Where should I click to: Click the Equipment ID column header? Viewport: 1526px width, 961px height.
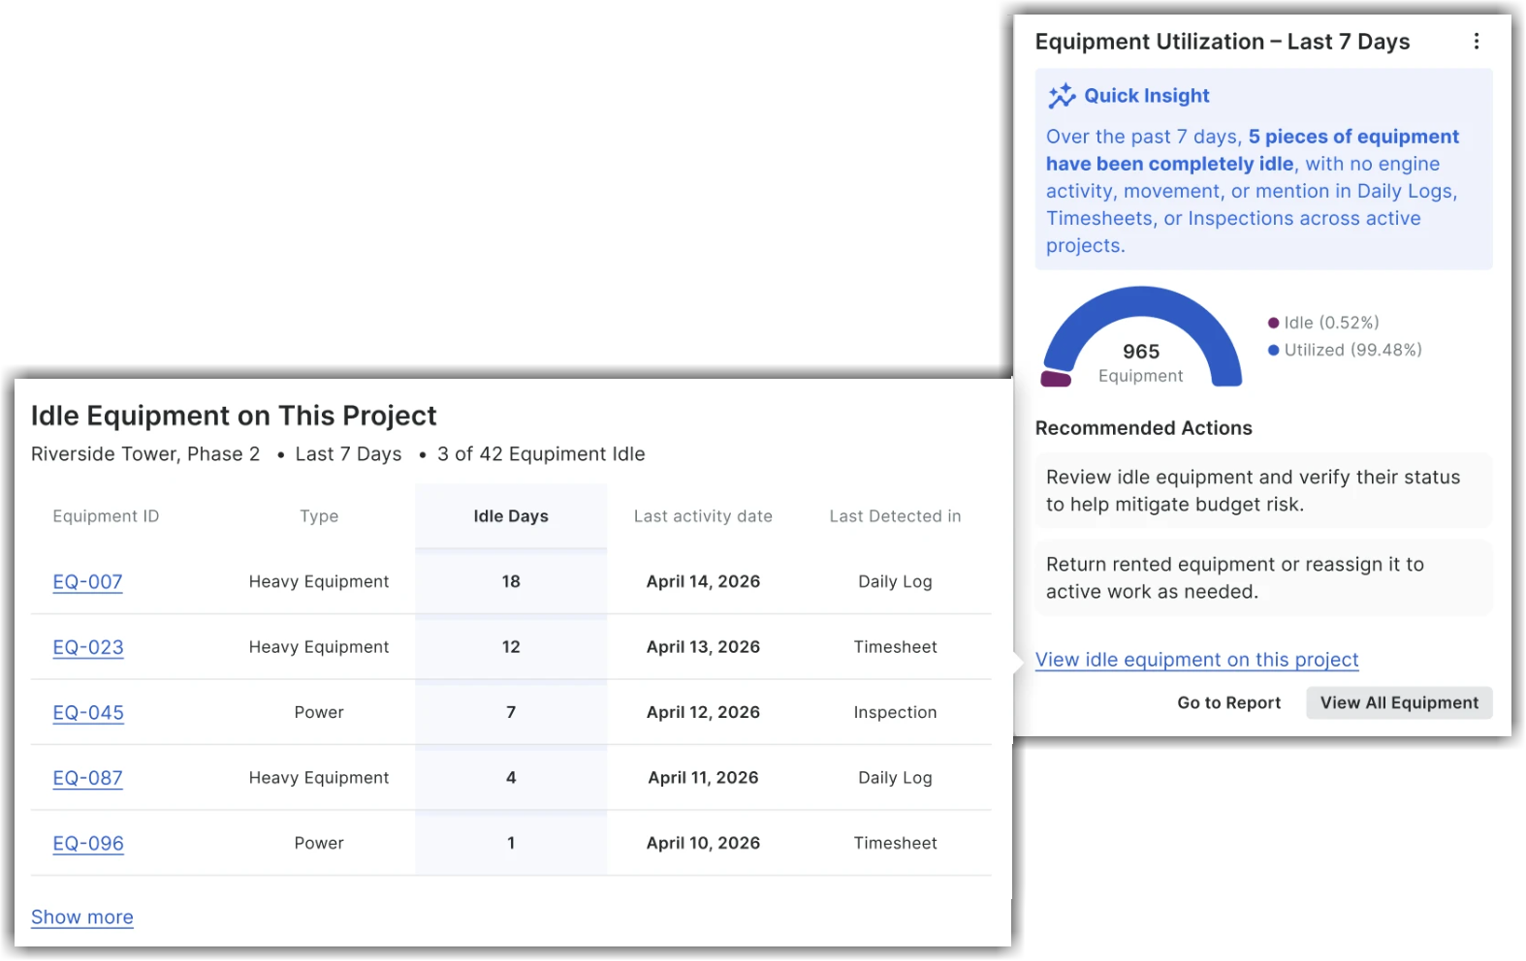(106, 516)
